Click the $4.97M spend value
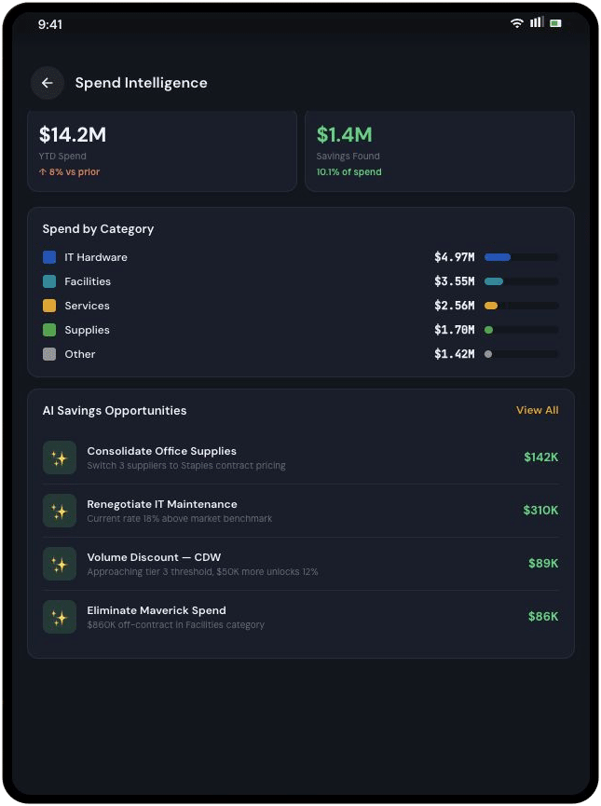Screen dimensions: 601x806 (455, 257)
